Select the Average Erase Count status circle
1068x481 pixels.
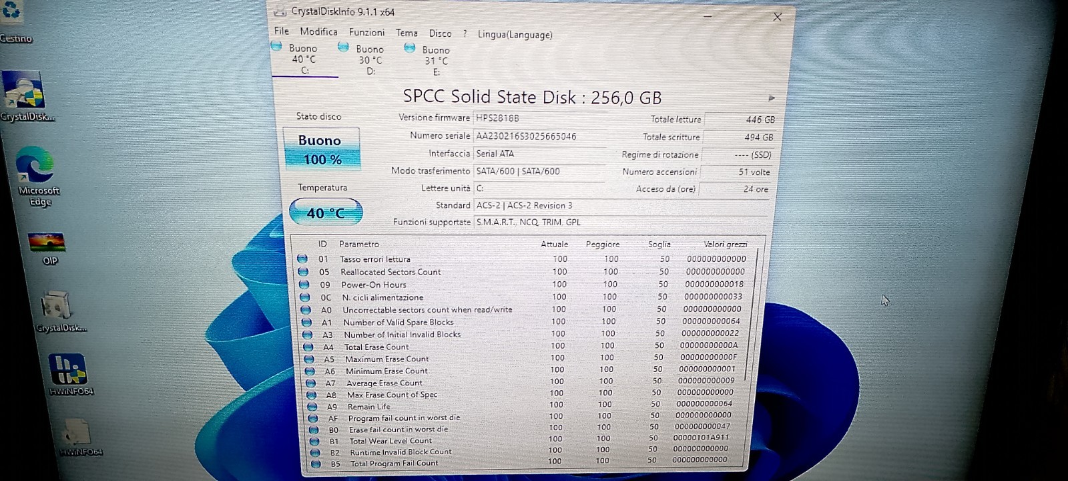pyautogui.click(x=310, y=383)
